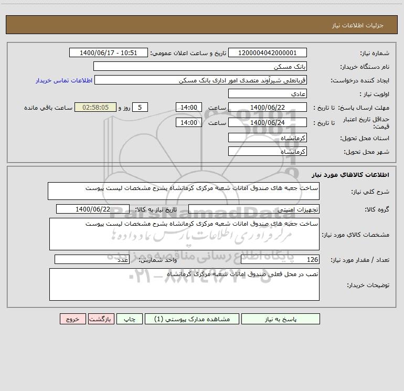Click the توضیحات خریدار label
The height and width of the screenshot is (391, 404).
click(368, 286)
